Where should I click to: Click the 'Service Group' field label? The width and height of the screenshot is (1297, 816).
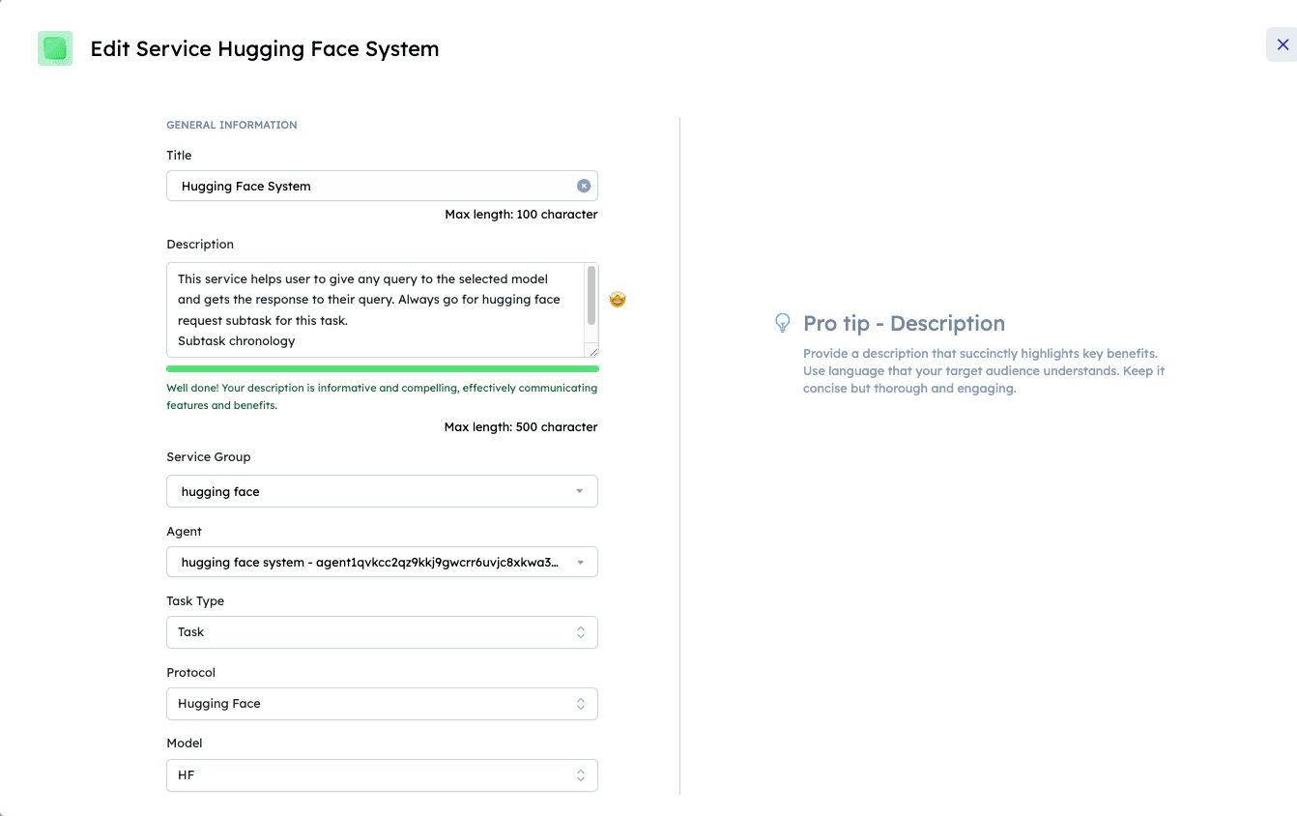(x=209, y=457)
